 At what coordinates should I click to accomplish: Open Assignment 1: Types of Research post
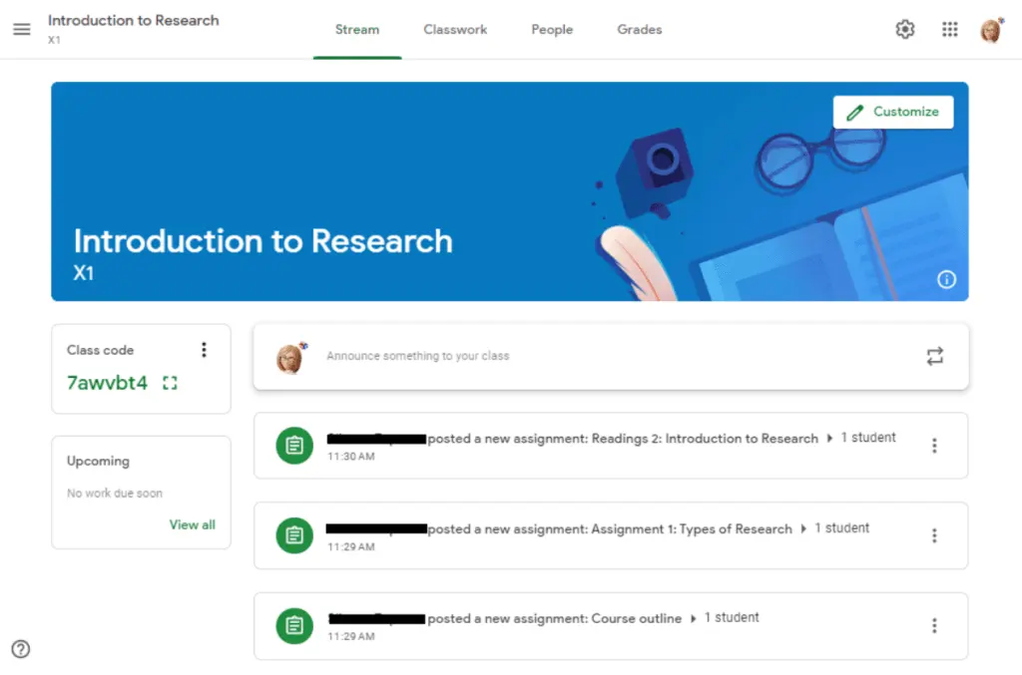[611, 535]
